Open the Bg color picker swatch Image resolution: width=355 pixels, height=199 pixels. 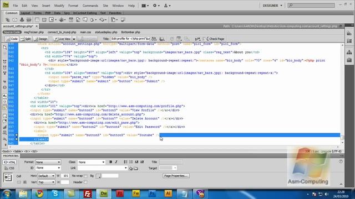(x=98, y=176)
